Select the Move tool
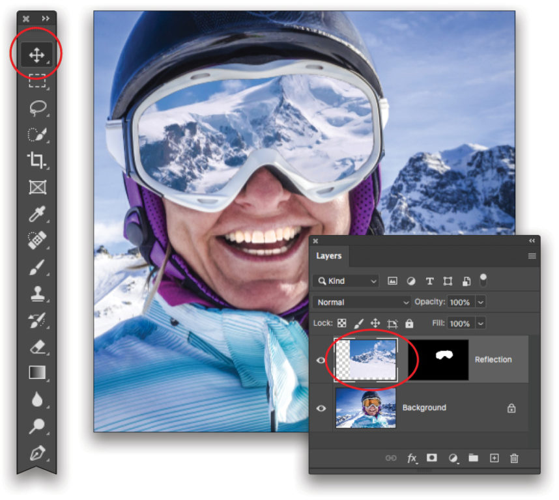 pos(36,54)
